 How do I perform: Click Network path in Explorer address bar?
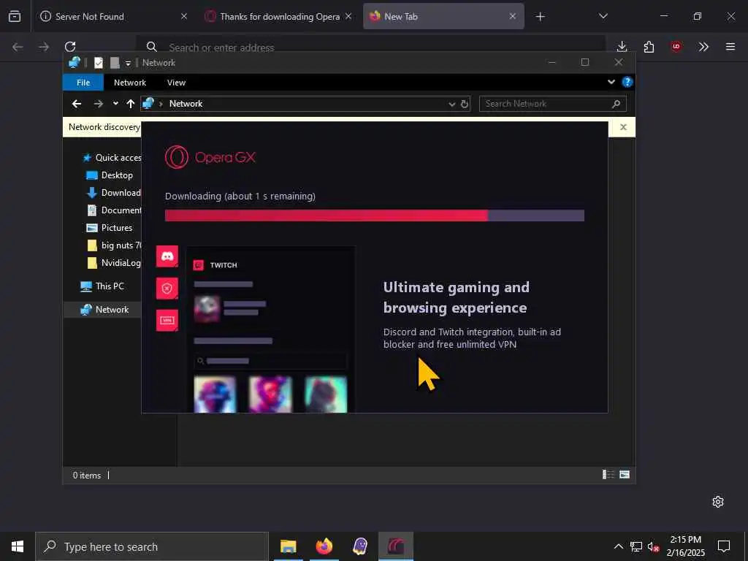(x=186, y=104)
